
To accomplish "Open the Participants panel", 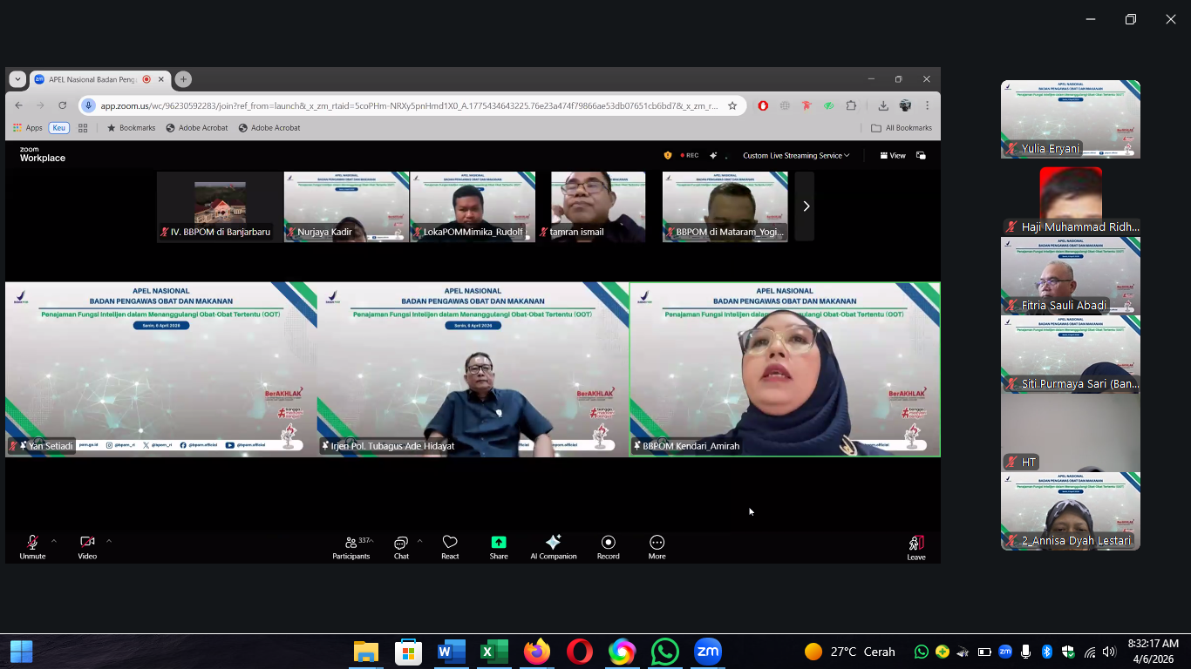I will click(351, 546).
